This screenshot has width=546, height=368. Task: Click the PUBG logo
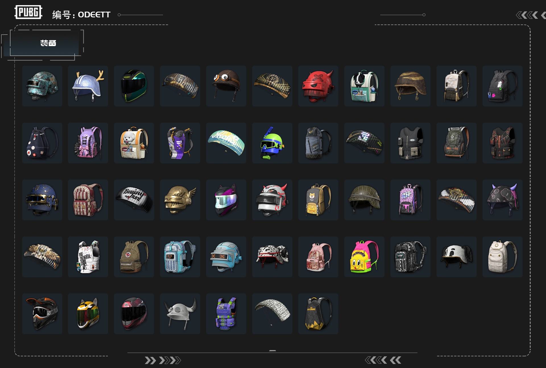pyautogui.click(x=28, y=12)
